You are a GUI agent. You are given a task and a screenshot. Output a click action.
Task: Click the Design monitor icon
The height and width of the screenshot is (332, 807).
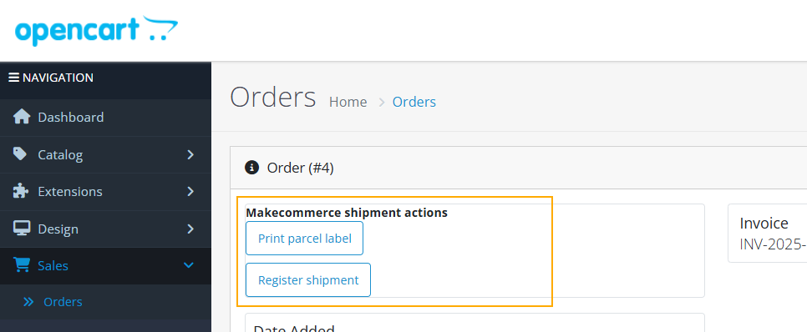[21, 229]
